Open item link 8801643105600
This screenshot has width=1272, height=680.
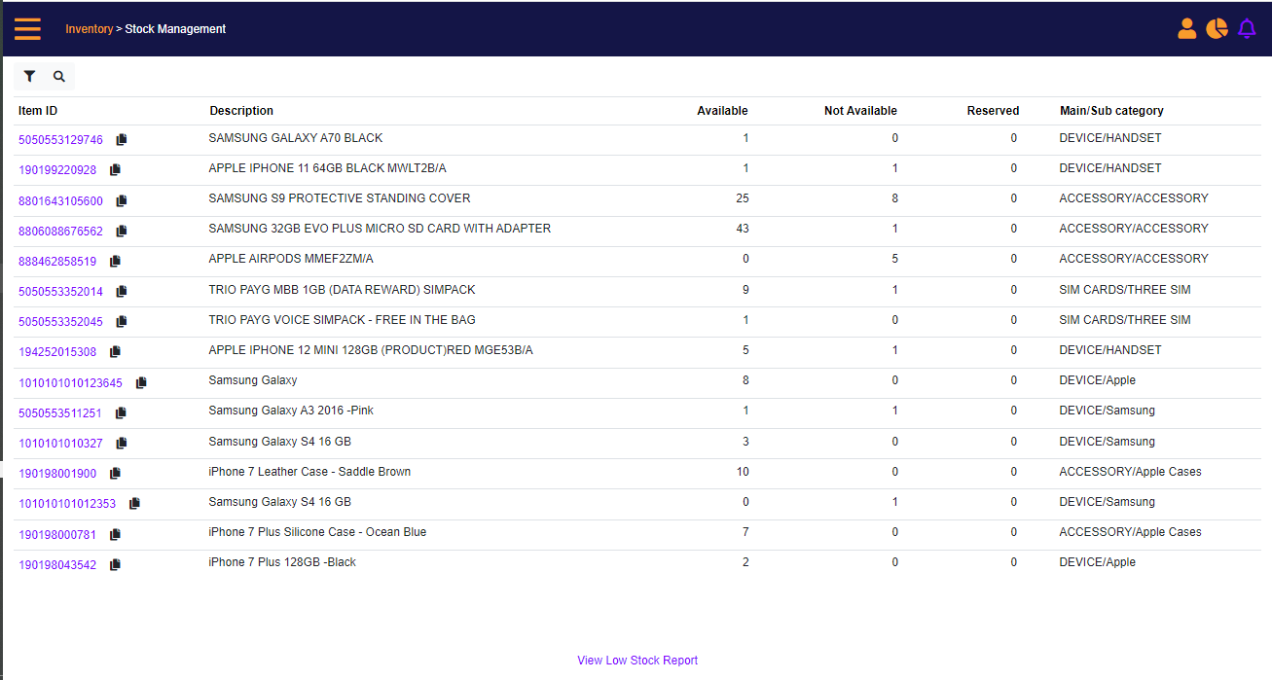coord(60,201)
